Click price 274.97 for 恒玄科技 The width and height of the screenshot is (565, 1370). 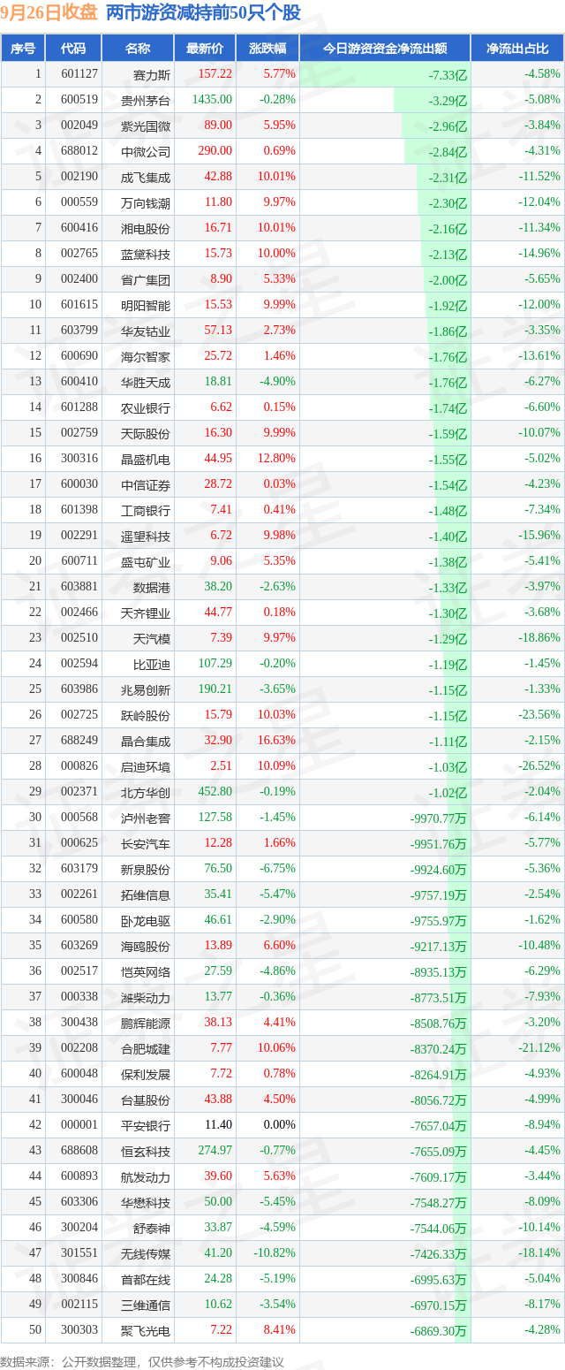pos(215,1151)
